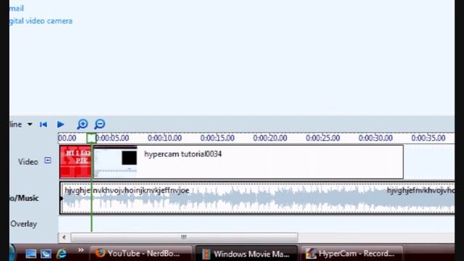
Task: Switch to Windows Movie Maker taskbar button
Action: pos(246,254)
